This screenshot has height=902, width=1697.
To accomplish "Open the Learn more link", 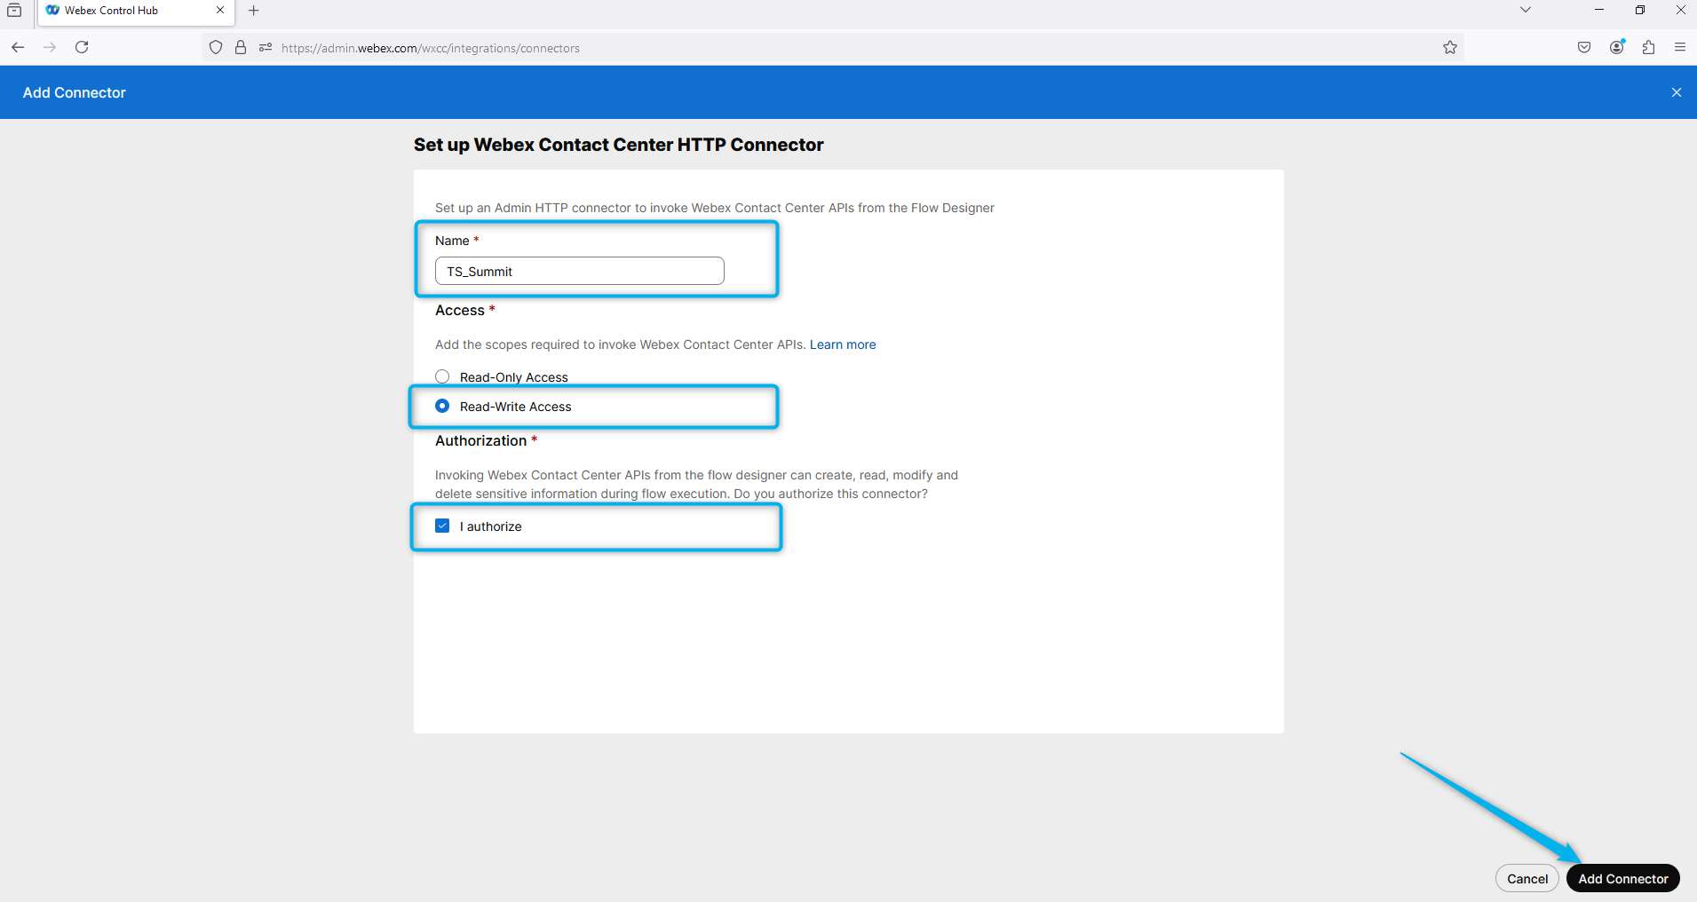I will pyautogui.click(x=843, y=344).
